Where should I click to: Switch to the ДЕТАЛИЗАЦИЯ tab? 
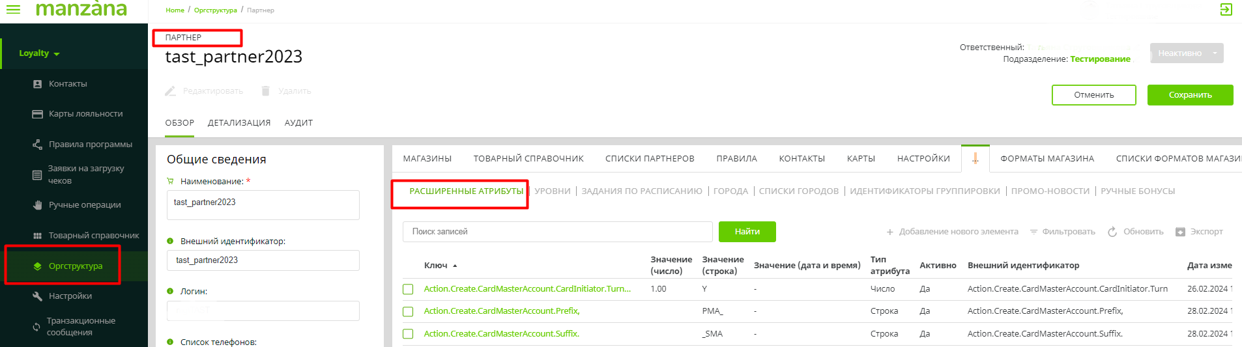(x=239, y=123)
